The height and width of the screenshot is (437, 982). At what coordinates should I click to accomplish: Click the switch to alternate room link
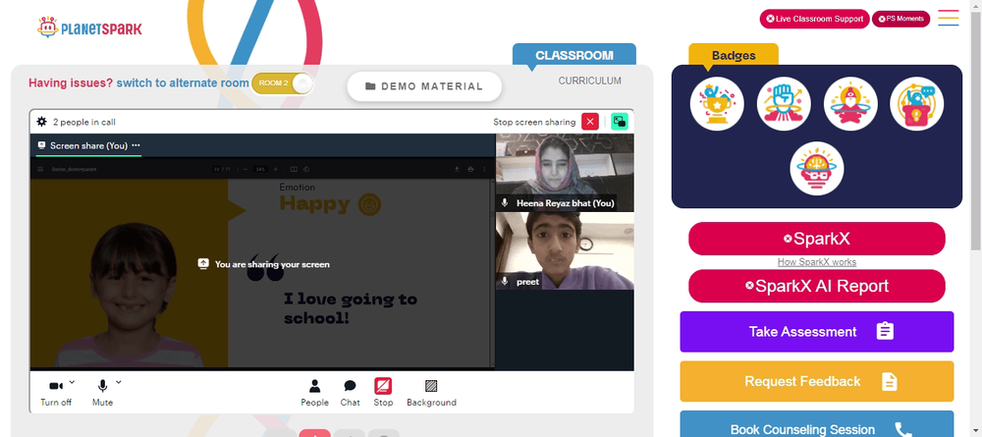[183, 82]
